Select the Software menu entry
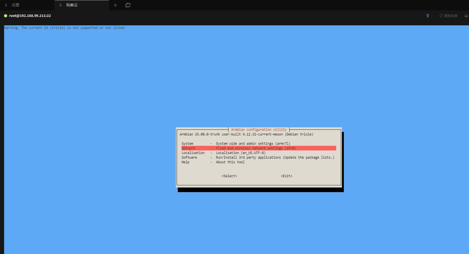469x254 pixels. click(x=259, y=158)
